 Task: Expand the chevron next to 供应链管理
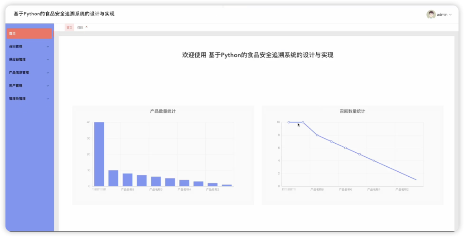coord(48,60)
